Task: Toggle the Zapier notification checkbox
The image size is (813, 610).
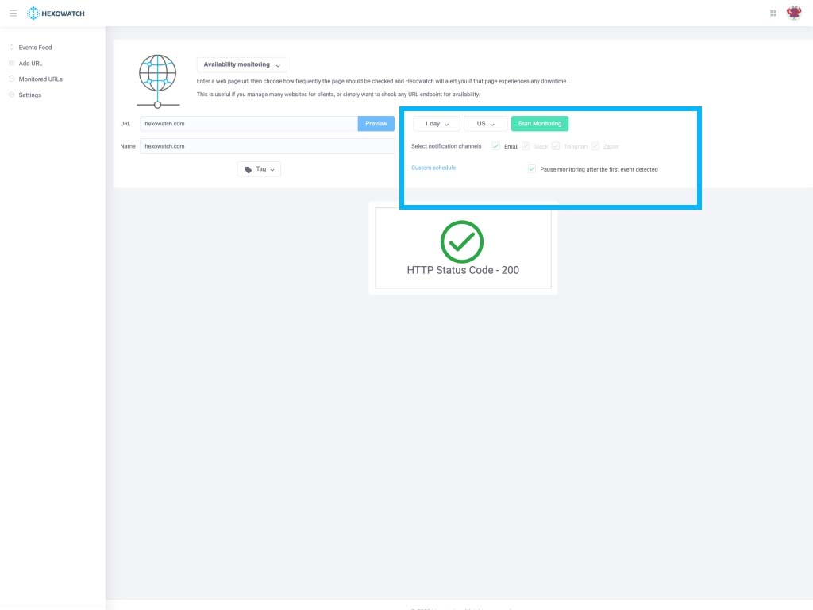Action: [x=595, y=146]
